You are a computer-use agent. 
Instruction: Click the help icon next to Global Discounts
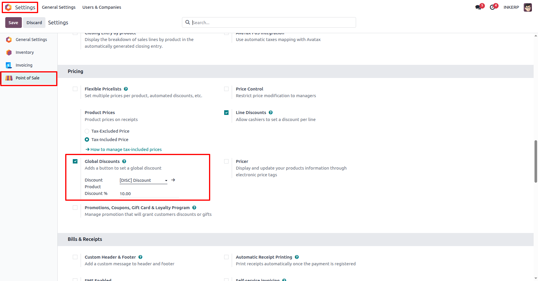pyautogui.click(x=124, y=161)
